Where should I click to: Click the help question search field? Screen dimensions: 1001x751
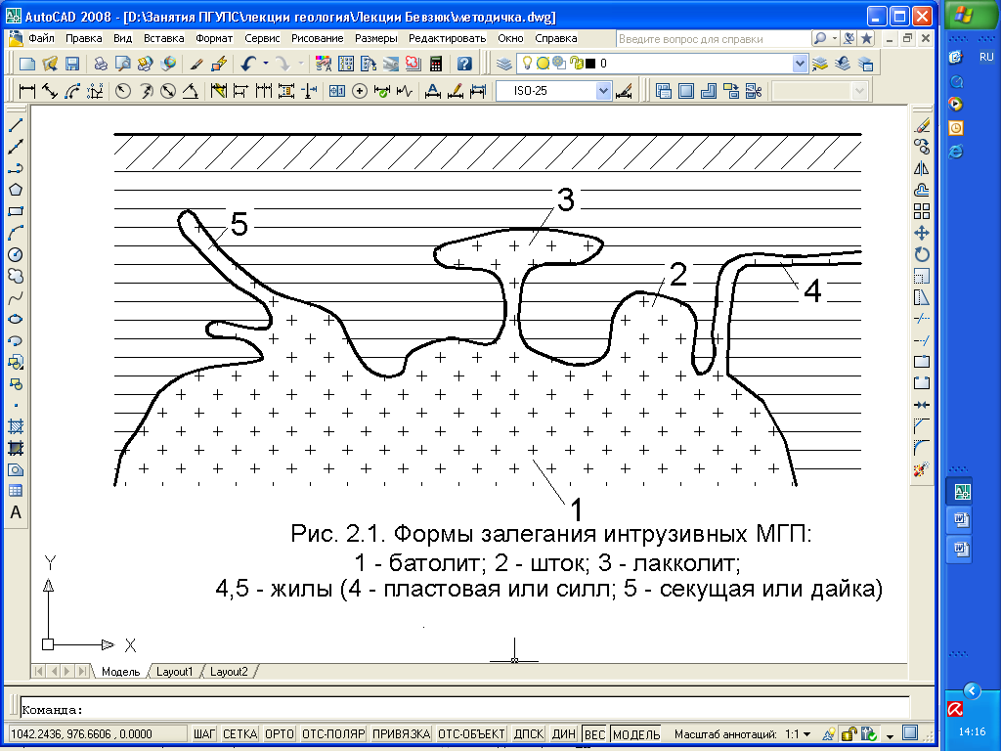(713, 38)
